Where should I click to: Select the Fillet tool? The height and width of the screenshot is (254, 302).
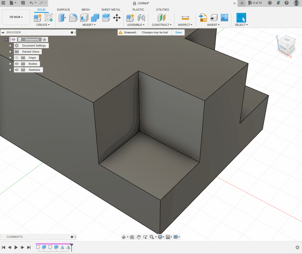coord(73,18)
